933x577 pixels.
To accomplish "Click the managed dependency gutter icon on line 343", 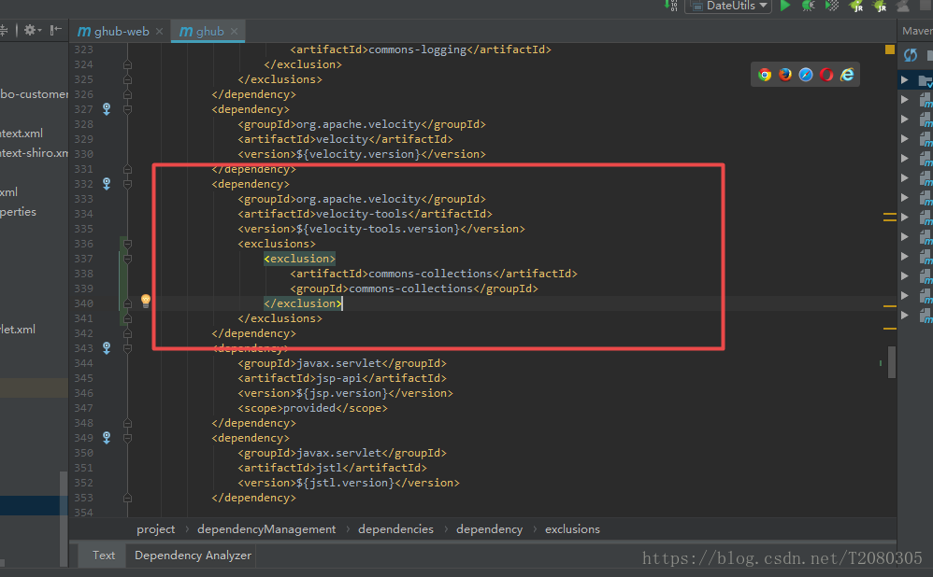I will point(107,347).
